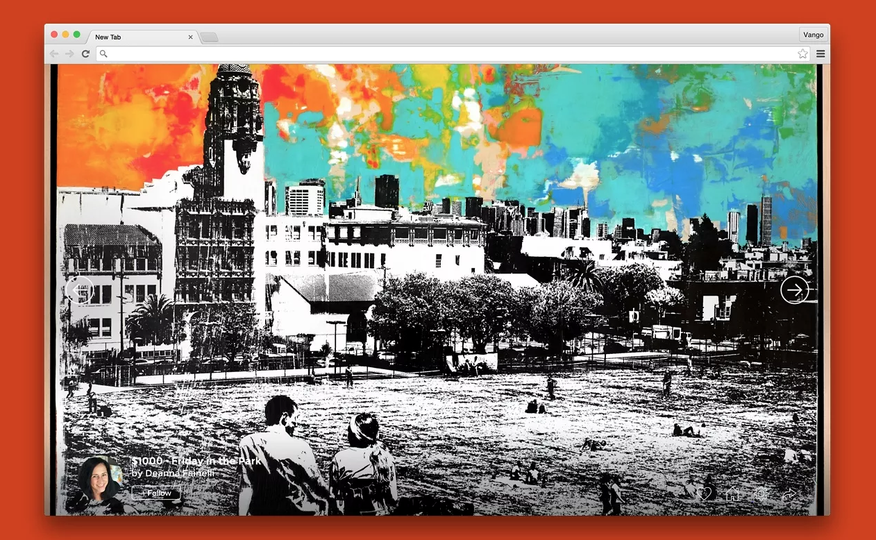
Task: Click the green maximize window button
Action: [x=76, y=34]
